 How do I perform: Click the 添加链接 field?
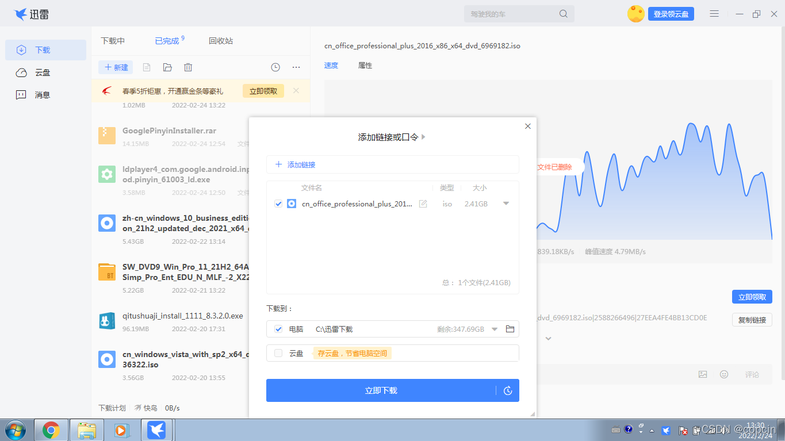[x=393, y=164]
